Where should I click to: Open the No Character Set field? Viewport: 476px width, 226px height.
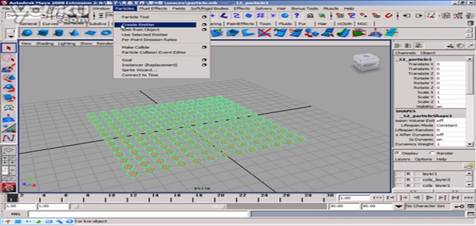click(x=428, y=206)
